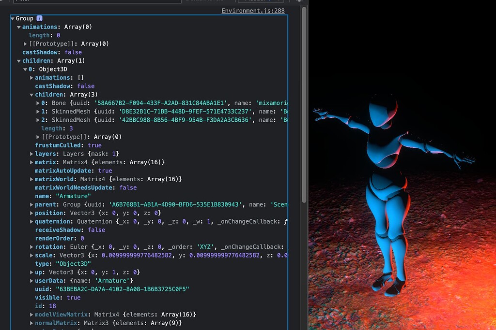Viewport: 496px width, 330px height.
Task: Click the info icon next to Group
Action: (38, 18)
